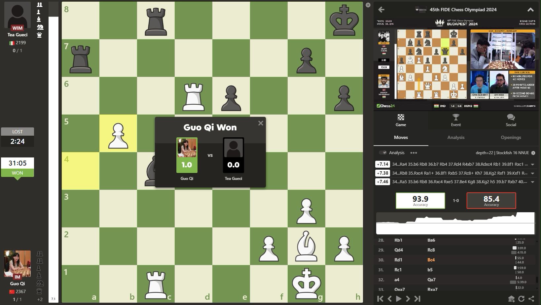Open the Stockfish engine settings gear
Image resolution: width=541 pixels, height=305 pixels.
point(533,153)
